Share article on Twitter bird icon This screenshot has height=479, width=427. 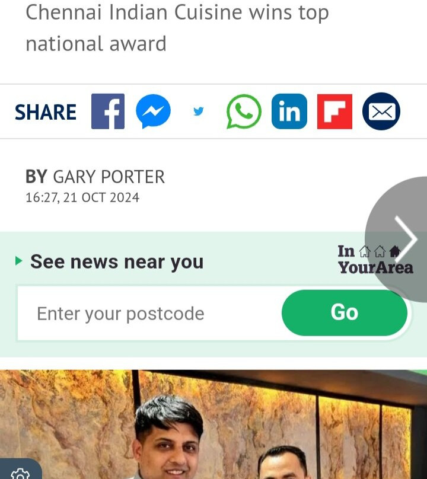pos(199,111)
